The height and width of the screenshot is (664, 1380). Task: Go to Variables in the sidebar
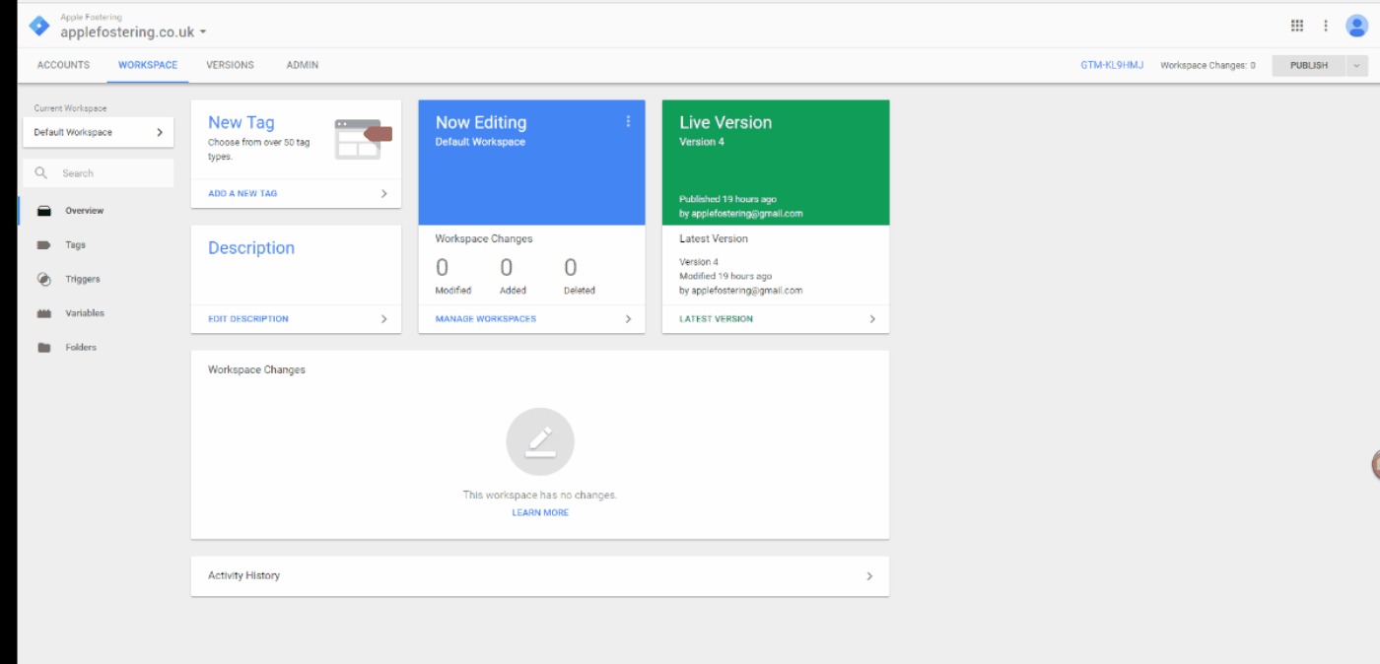pyautogui.click(x=85, y=313)
